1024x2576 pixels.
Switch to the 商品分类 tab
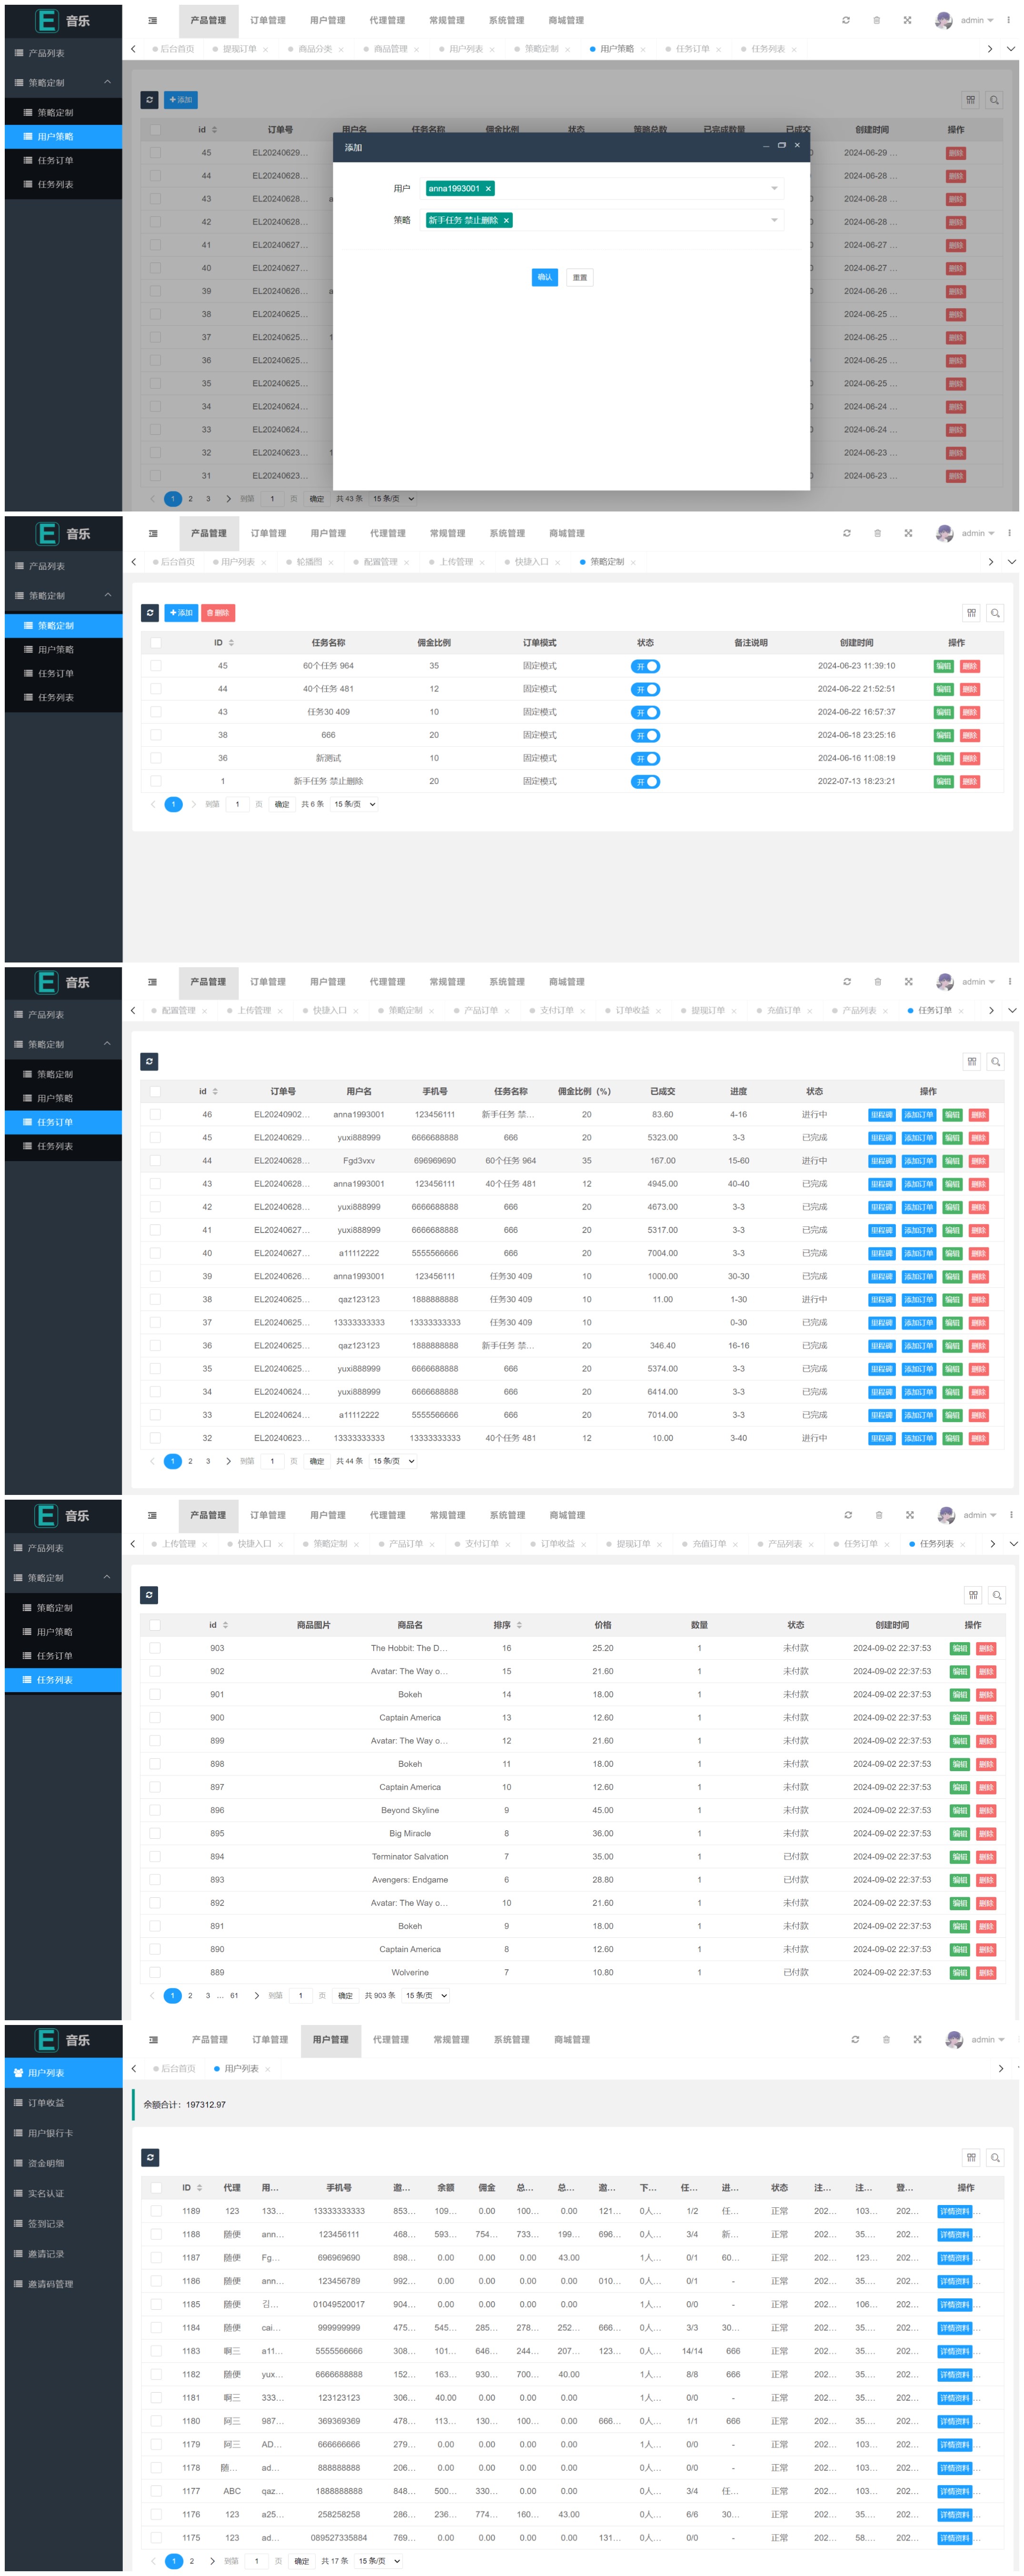click(315, 49)
